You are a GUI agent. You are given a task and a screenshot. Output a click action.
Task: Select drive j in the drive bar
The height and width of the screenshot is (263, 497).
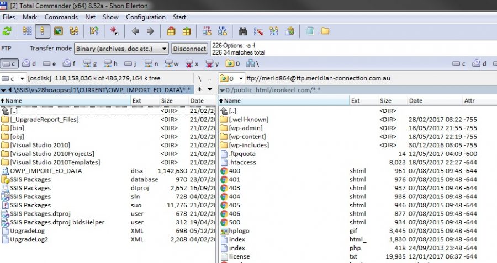click(130, 63)
